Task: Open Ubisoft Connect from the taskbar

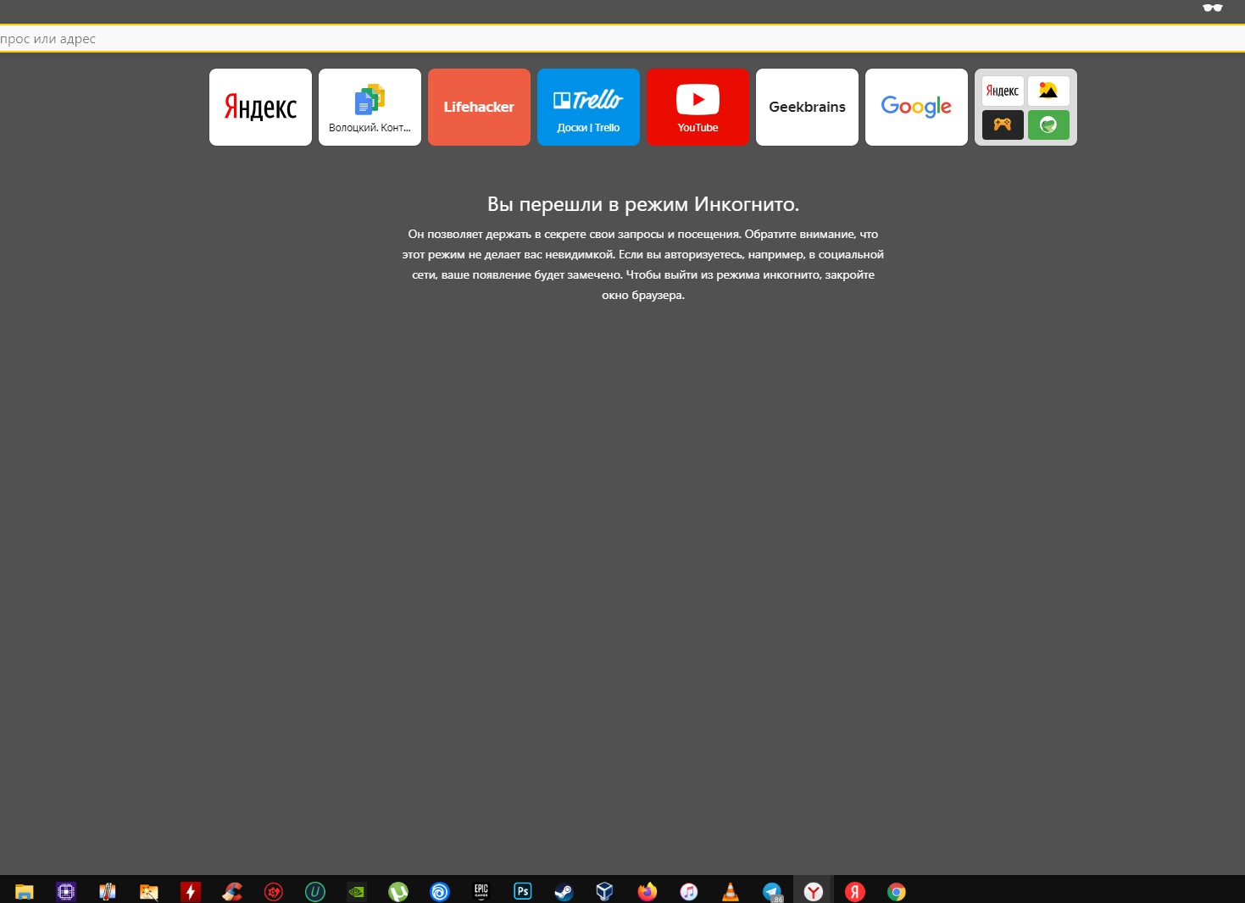Action: point(439,891)
